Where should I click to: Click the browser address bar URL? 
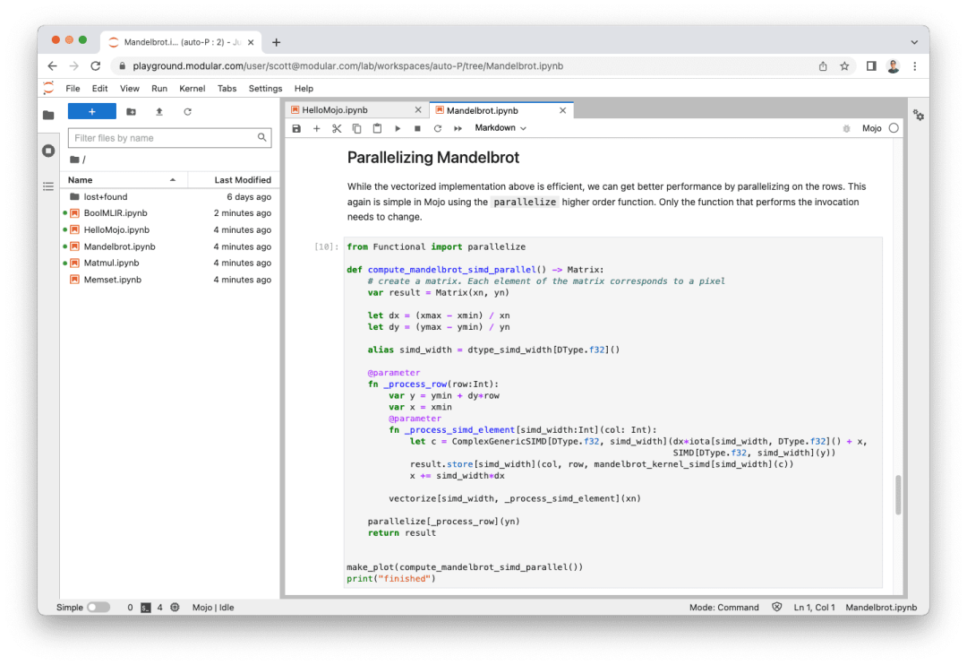[x=347, y=66]
